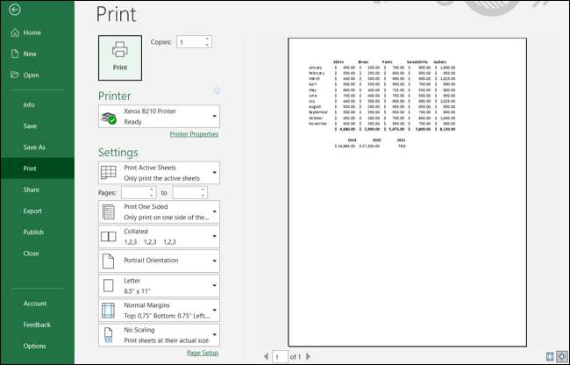The width and height of the screenshot is (570, 365).
Task: Click the Page Setup link
Action: tap(202, 353)
